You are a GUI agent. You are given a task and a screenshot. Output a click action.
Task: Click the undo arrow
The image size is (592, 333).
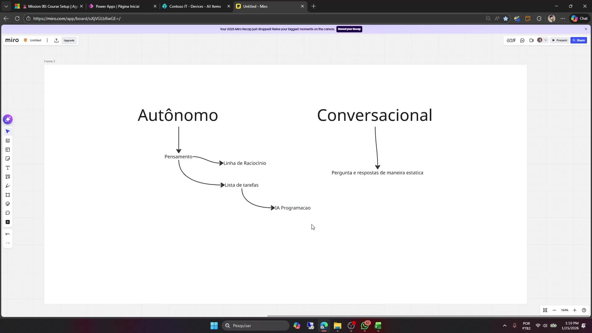(8, 233)
